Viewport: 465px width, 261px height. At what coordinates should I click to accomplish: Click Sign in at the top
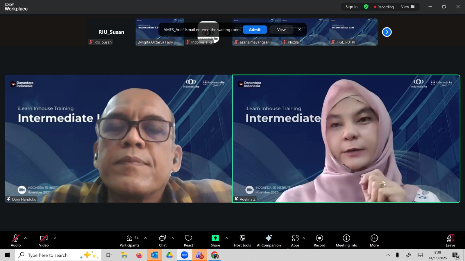351,7
